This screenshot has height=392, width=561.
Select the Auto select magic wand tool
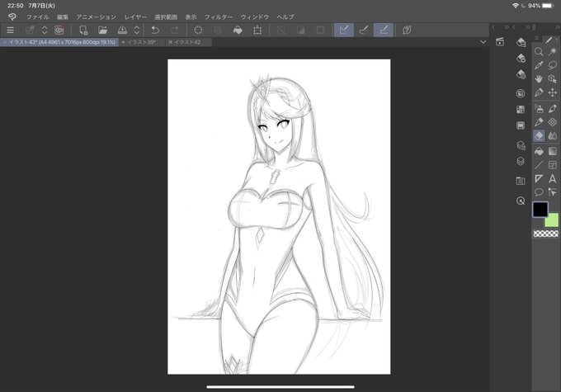pos(553,52)
